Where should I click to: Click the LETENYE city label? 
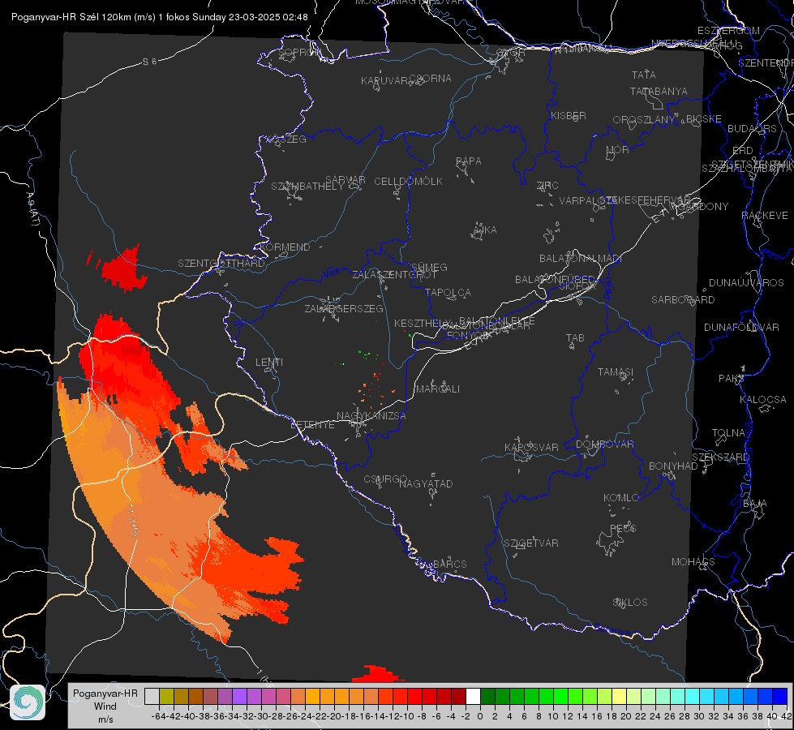312,425
